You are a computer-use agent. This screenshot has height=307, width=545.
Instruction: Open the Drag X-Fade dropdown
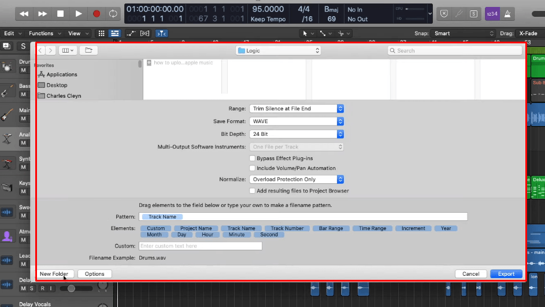point(531,34)
